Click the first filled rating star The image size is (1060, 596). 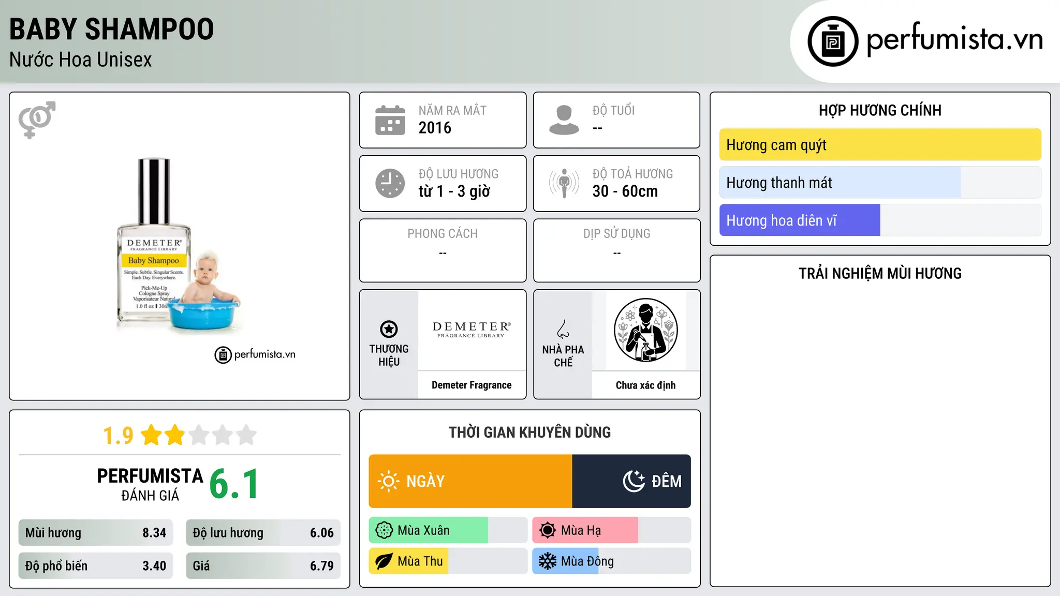coord(152,435)
